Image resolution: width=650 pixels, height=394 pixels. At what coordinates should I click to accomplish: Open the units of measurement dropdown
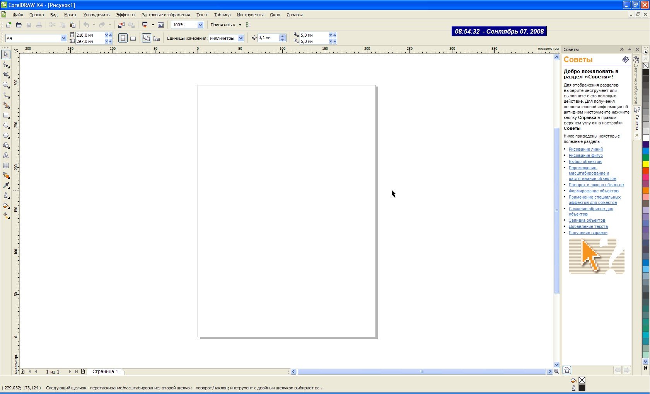point(241,38)
